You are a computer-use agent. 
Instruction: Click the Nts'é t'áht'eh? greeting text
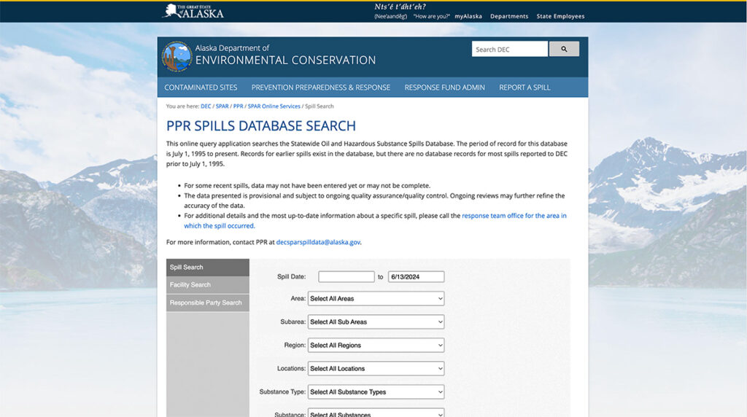click(400, 7)
